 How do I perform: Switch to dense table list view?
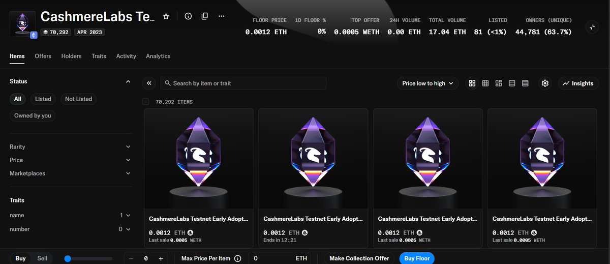[525, 83]
